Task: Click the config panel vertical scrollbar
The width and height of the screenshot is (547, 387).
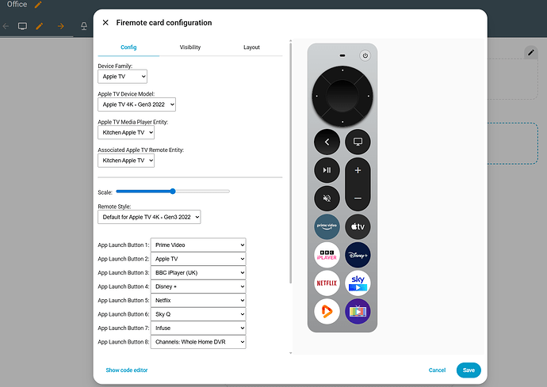Action: point(291,163)
